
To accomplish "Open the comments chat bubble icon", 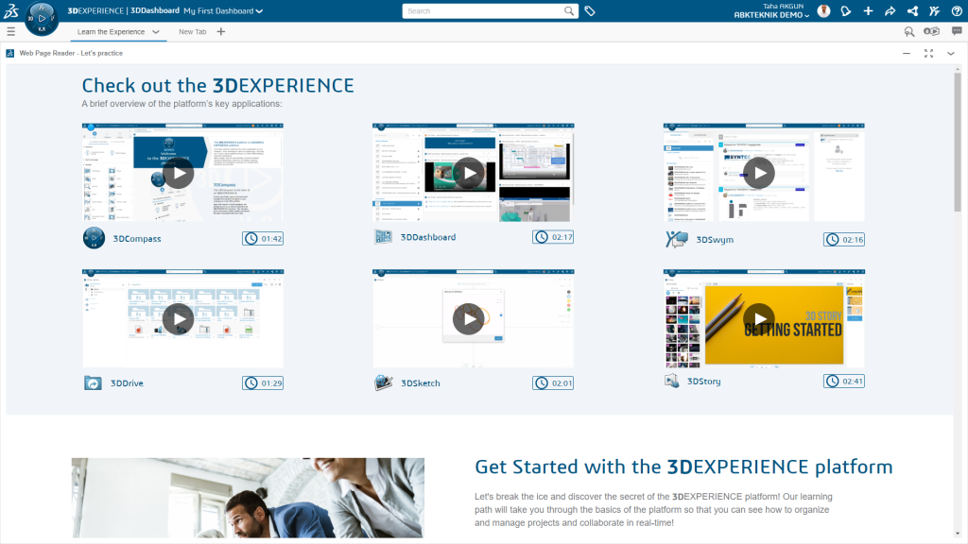I will coord(956,31).
